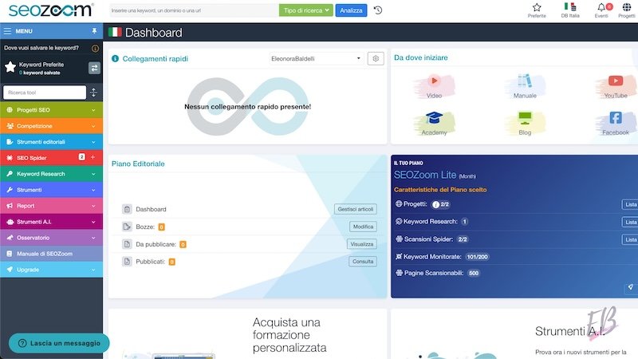
Task: Click the SEOZoom logo
Action: coord(50,10)
